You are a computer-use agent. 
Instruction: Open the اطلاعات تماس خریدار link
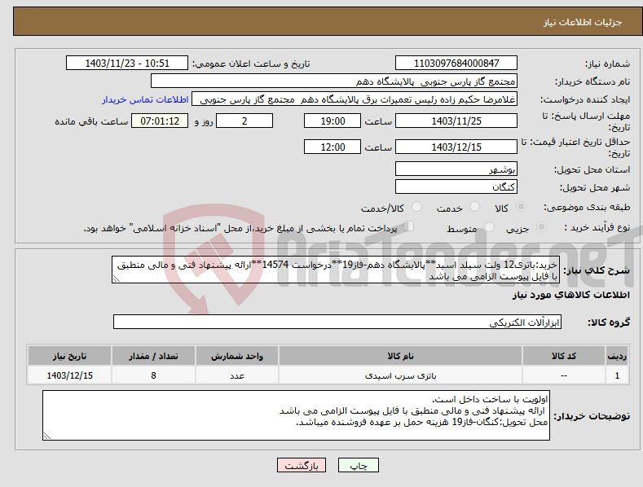coord(145,99)
